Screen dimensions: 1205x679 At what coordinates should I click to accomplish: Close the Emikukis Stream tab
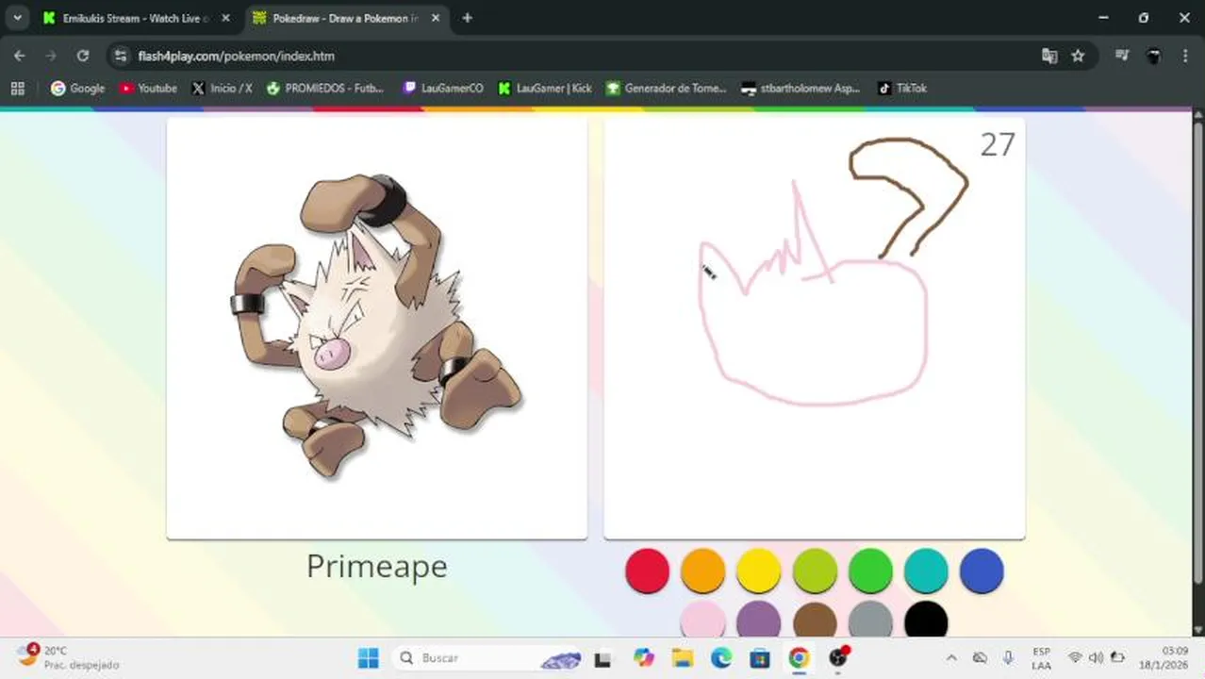225,18
